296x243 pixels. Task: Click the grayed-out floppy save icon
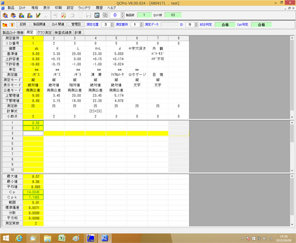click(x=88, y=15)
